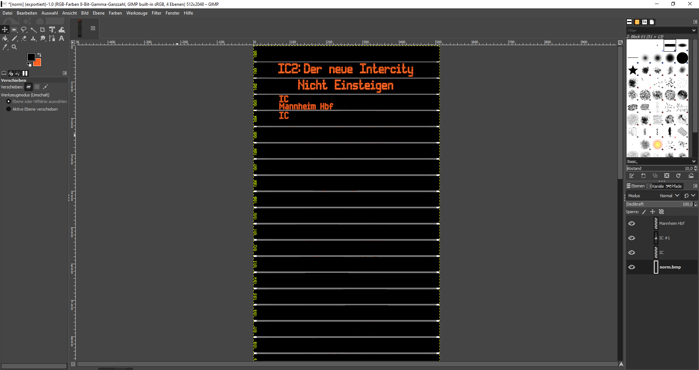Select the Move tool in the toolbox
This screenshot has width=699, height=370.
click(5, 30)
